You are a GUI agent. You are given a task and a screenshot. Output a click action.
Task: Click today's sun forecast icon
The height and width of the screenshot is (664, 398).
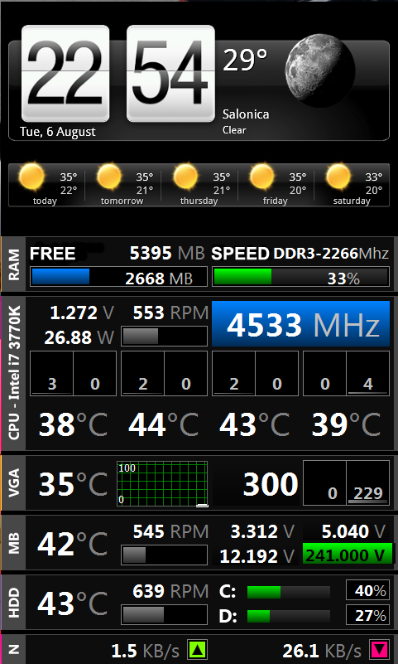[32, 177]
